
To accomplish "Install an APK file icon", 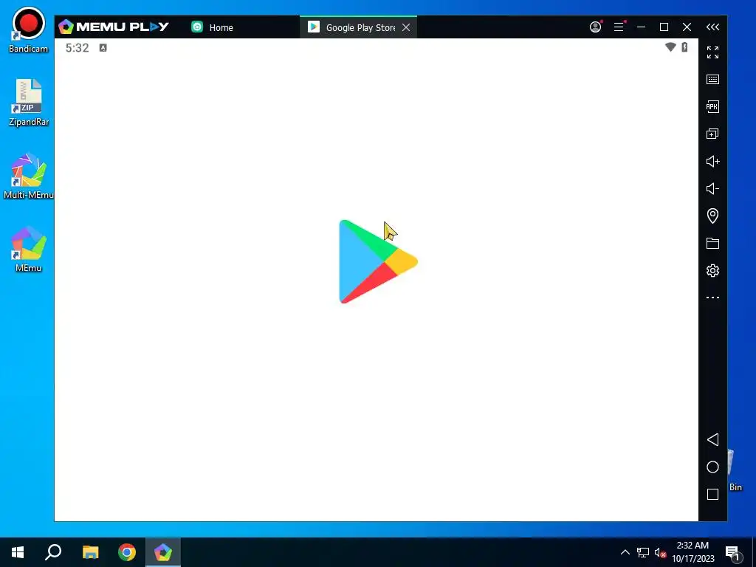I will click(712, 106).
